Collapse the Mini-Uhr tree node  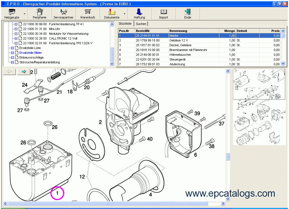click(x=16, y=29)
